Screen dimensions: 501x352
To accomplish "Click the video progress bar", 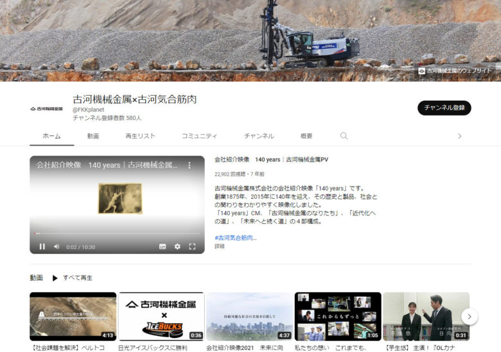I will pyautogui.click(x=117, y=233).
